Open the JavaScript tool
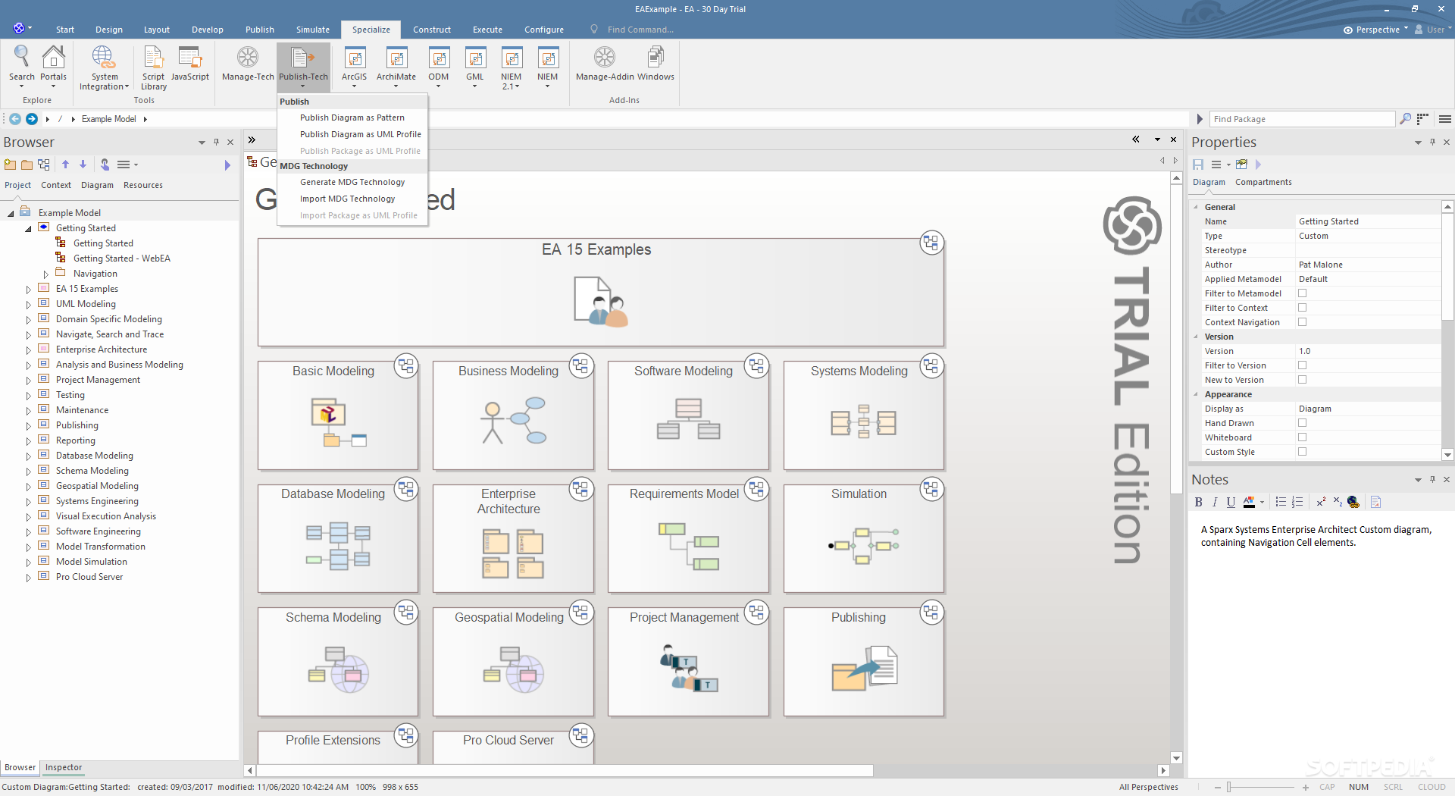This screenshot has height=796, width=1455. point(189,64)
